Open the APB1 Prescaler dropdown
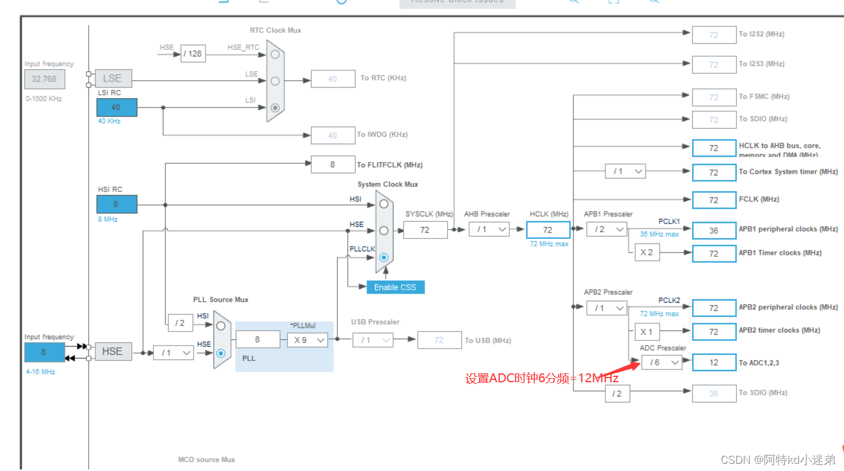Image resolution: width=844 pixels, height=471 pixels. (x=607, y=229)
